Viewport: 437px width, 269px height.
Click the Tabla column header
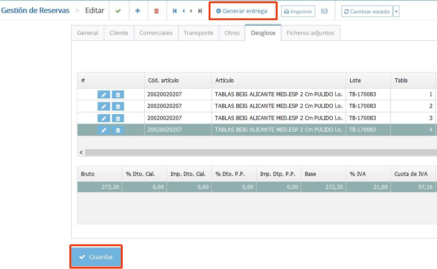(413, 81)
